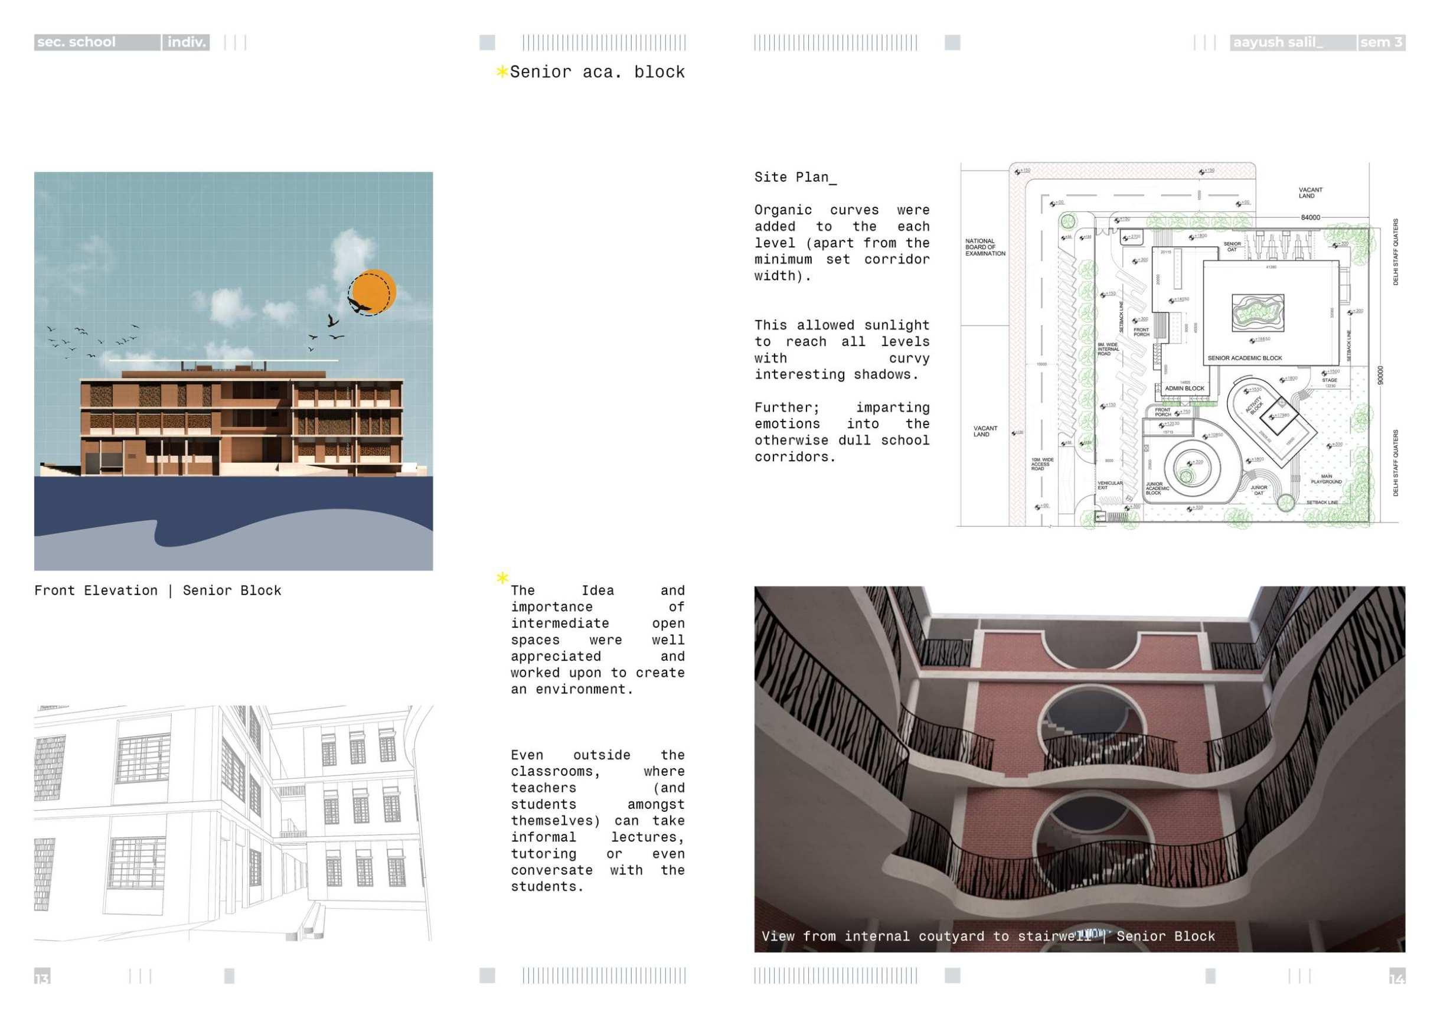Open the line-drawing courtyard perspective image
Image resolution: width=1440 pixels, height=1018 pixels.
233,823
